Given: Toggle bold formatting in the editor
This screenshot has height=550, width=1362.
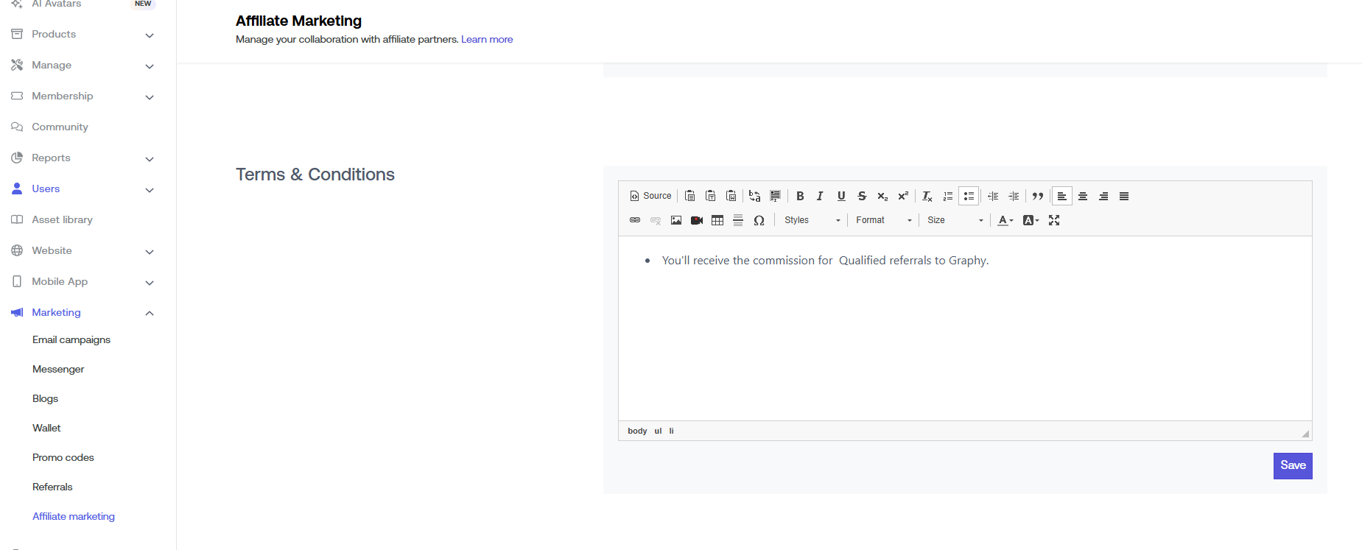Looking at the screenshot, I should click(800, 197).
